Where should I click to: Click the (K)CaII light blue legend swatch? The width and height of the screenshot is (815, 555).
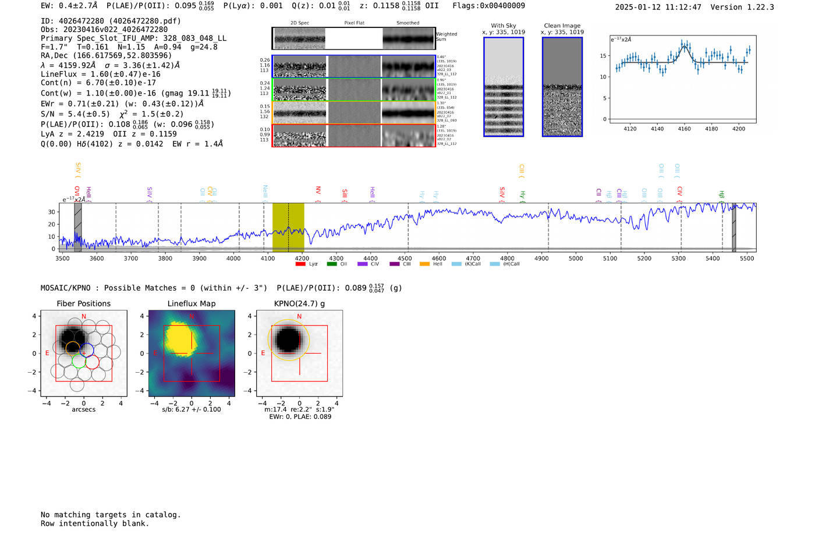(x=456, y=264)
